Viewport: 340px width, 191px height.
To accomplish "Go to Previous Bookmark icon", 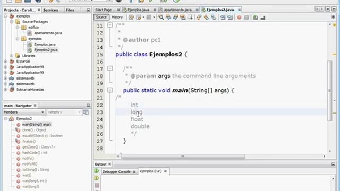I will tap(199, 18).
